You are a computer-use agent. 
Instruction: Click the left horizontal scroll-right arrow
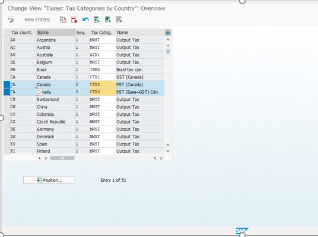tap(46, 158)
